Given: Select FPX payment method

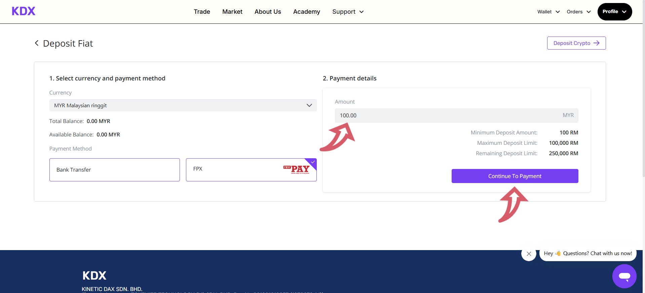Looking at the screenshot, I should point(251,170).
